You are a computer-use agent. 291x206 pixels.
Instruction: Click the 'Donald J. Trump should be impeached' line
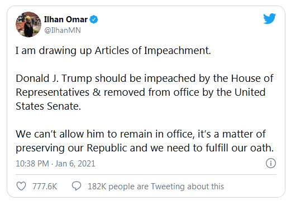pos(145,79)
